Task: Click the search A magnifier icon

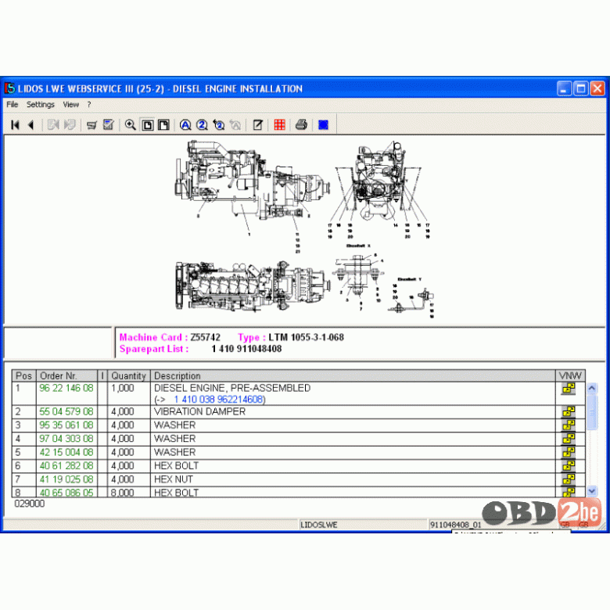Action: tap(185, 125)
